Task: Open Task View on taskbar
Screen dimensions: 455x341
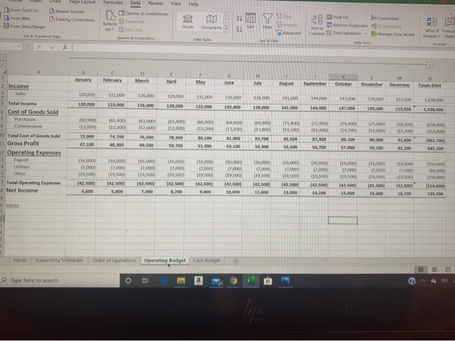Action: (x=145, y=281)
